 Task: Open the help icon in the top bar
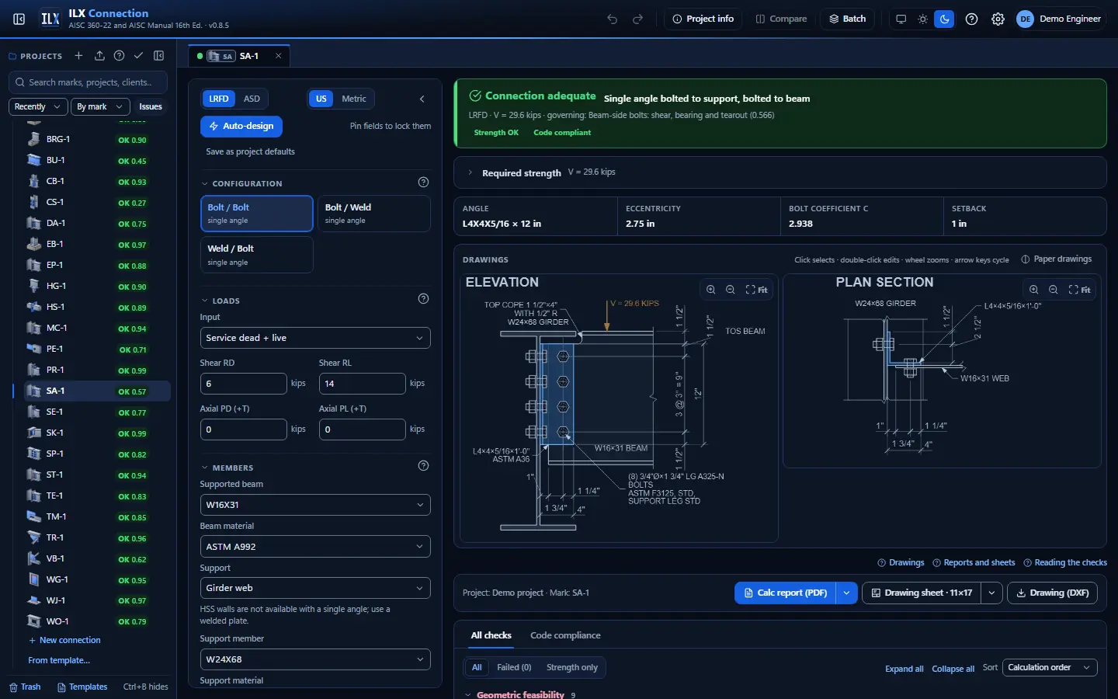pos(971,19)
